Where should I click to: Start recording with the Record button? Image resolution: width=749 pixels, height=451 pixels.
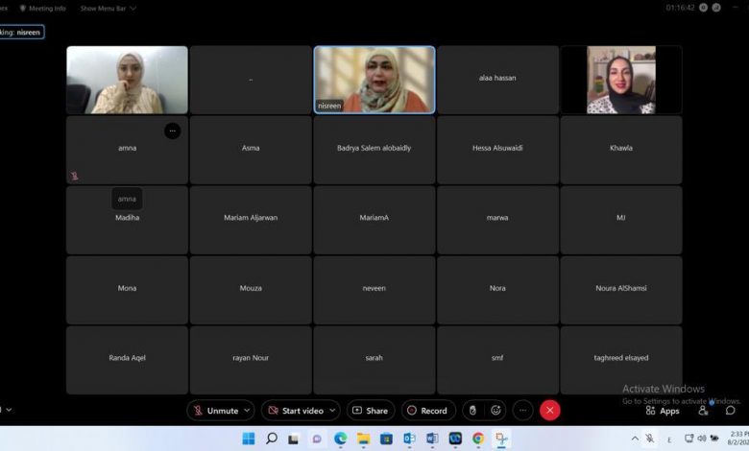click(427, 411)
